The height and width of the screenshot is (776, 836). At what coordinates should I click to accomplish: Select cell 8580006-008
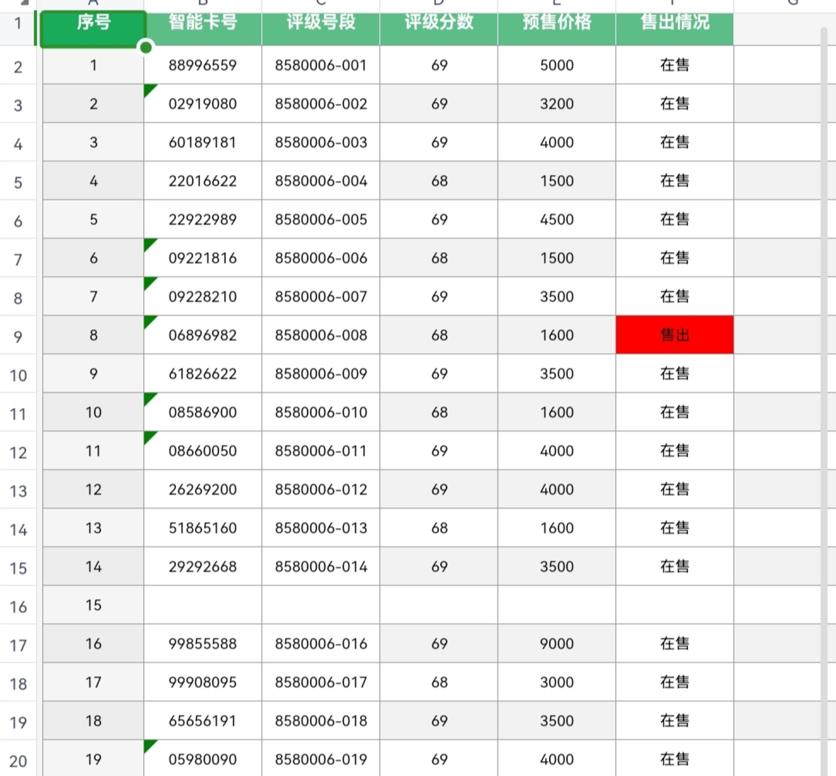pos(321,334)
